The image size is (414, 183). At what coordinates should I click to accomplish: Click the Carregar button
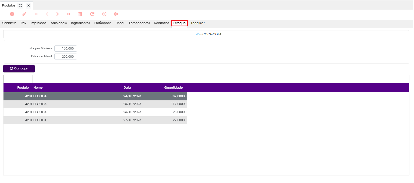[x=19, y=69]
